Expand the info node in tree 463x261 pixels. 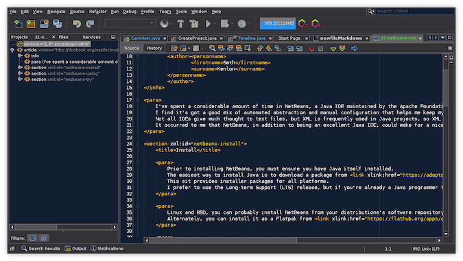tap(20, 55)
